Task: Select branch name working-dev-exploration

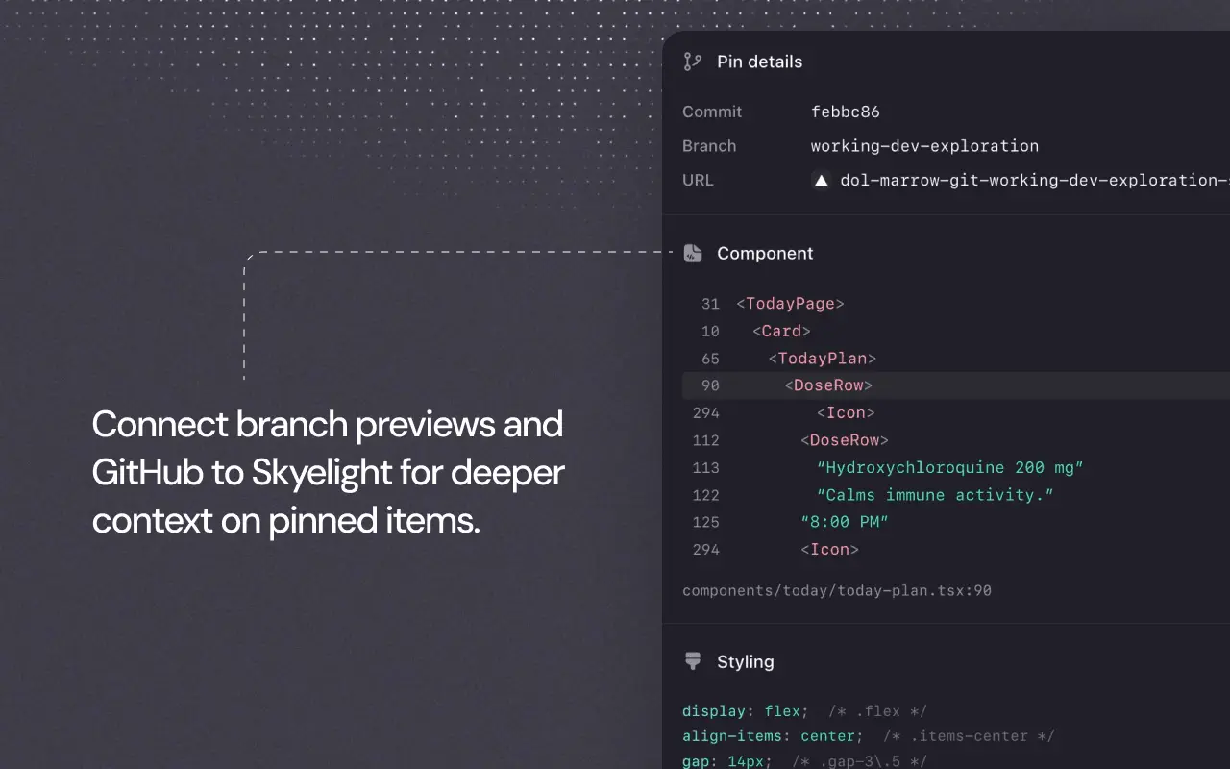Action: click(x=924, y=146)
